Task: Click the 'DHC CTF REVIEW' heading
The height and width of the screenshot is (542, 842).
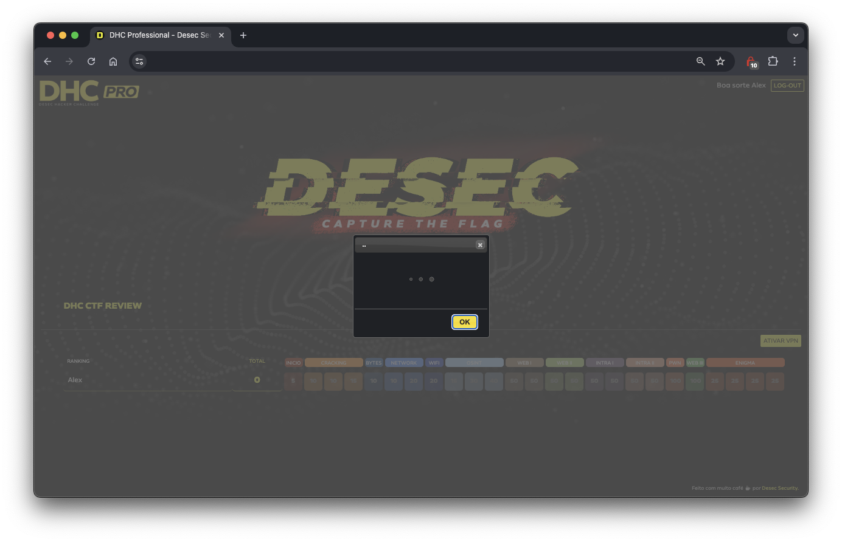Action: [x=103, y=306]
